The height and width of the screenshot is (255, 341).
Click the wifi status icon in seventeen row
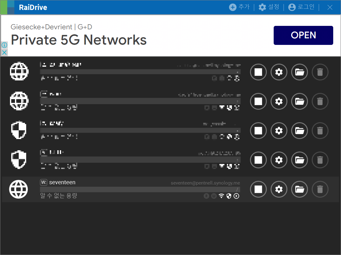tap(221, 196)
